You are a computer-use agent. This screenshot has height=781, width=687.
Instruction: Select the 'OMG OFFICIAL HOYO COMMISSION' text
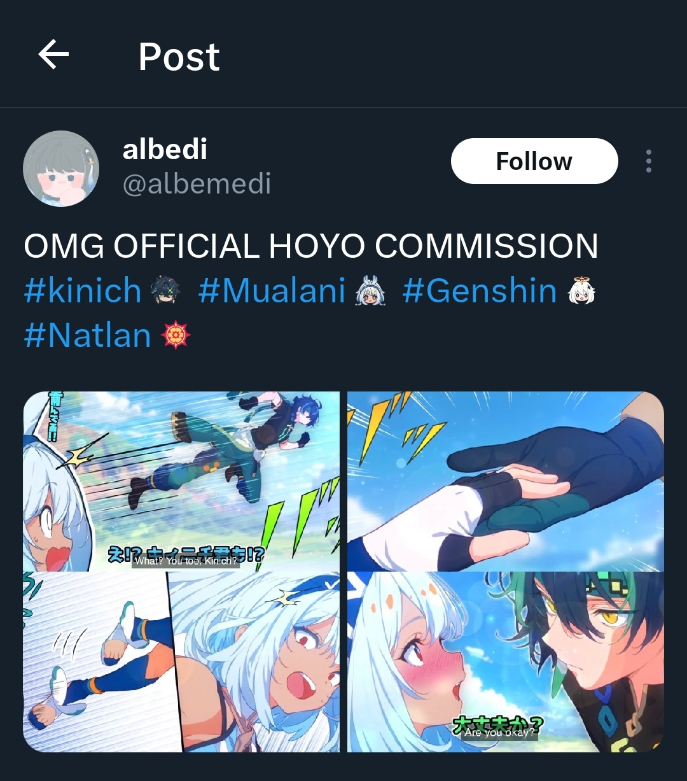pyautogui.click(x=311, y=246)
